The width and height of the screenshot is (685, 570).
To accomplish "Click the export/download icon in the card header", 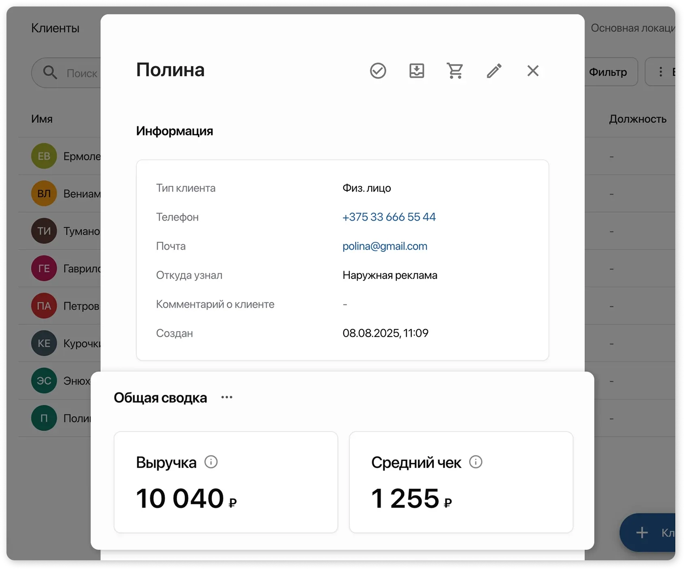I will [x=417, y=70].
